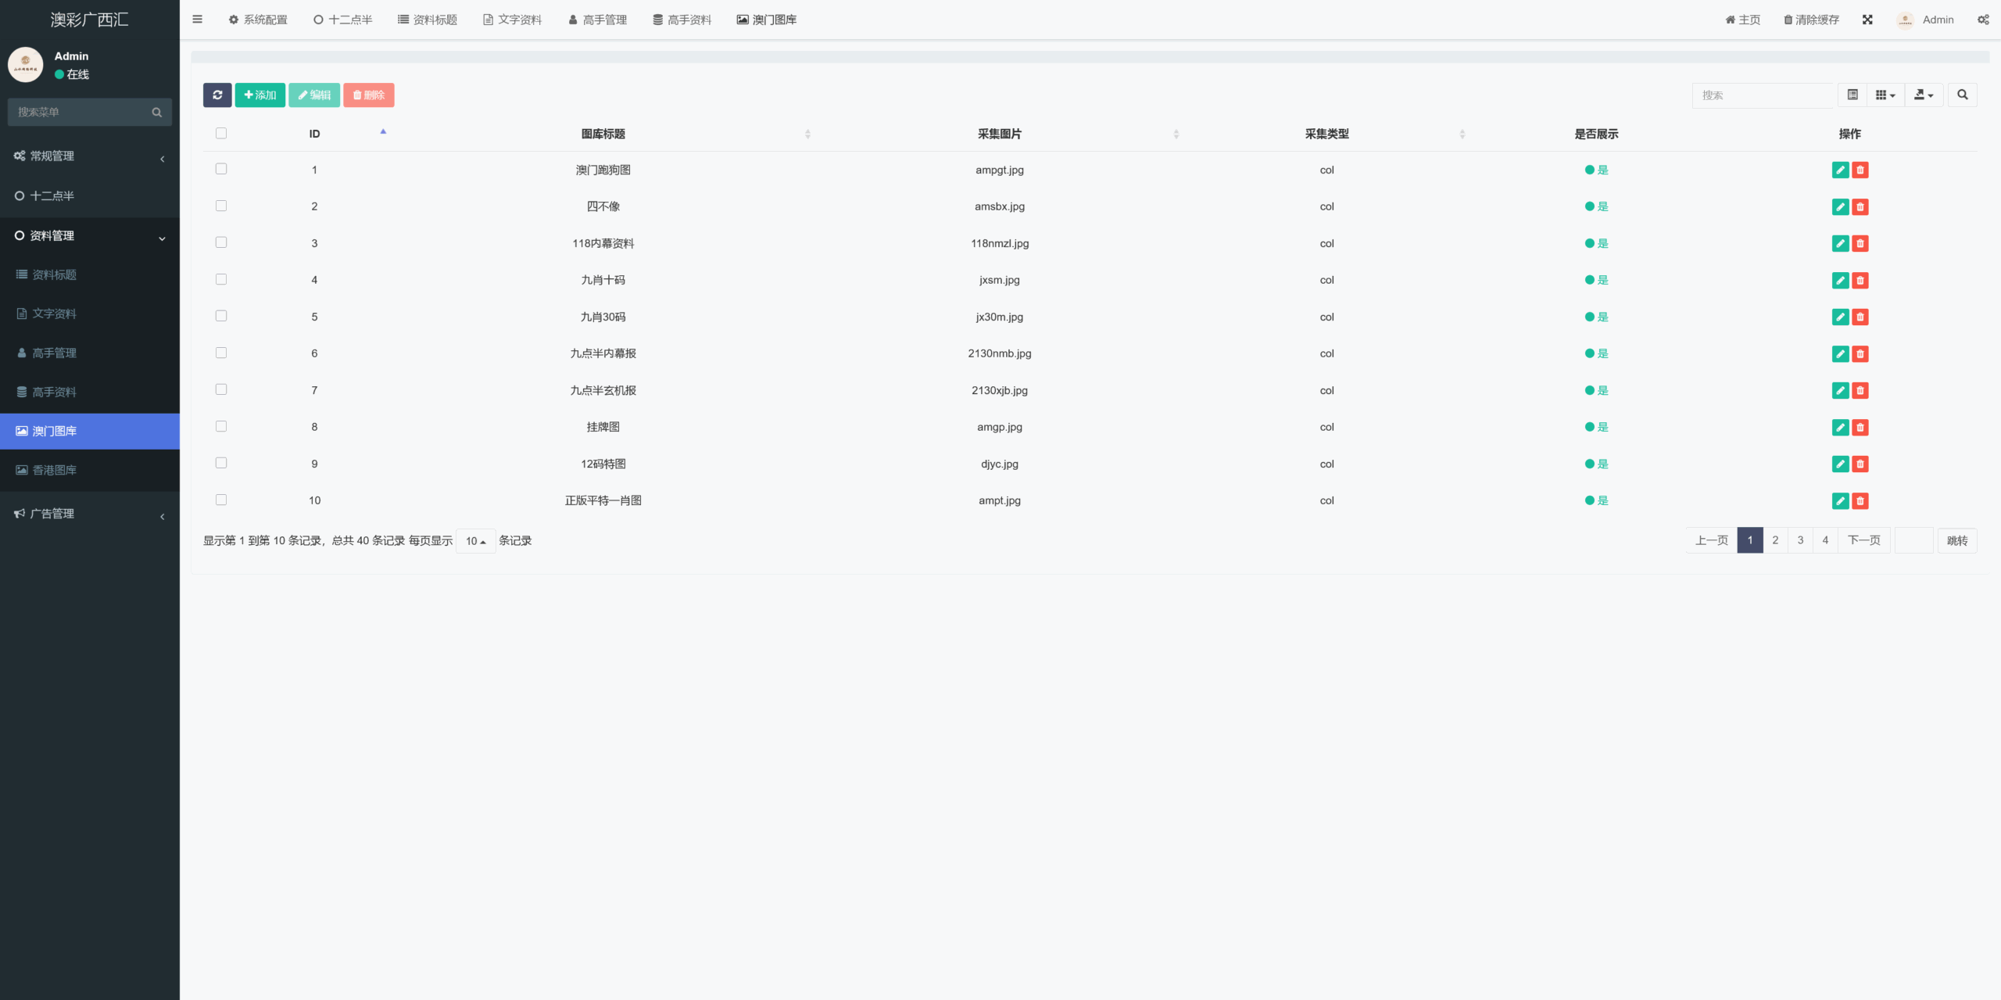Tick the checkbox for row 澳门跑狗图

(x=221, y=169)
